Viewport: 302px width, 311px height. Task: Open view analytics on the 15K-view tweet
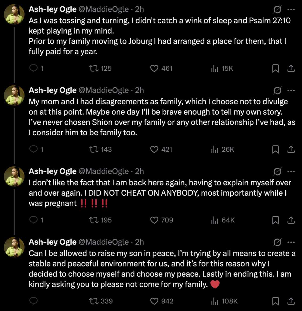tap(215, 68)
